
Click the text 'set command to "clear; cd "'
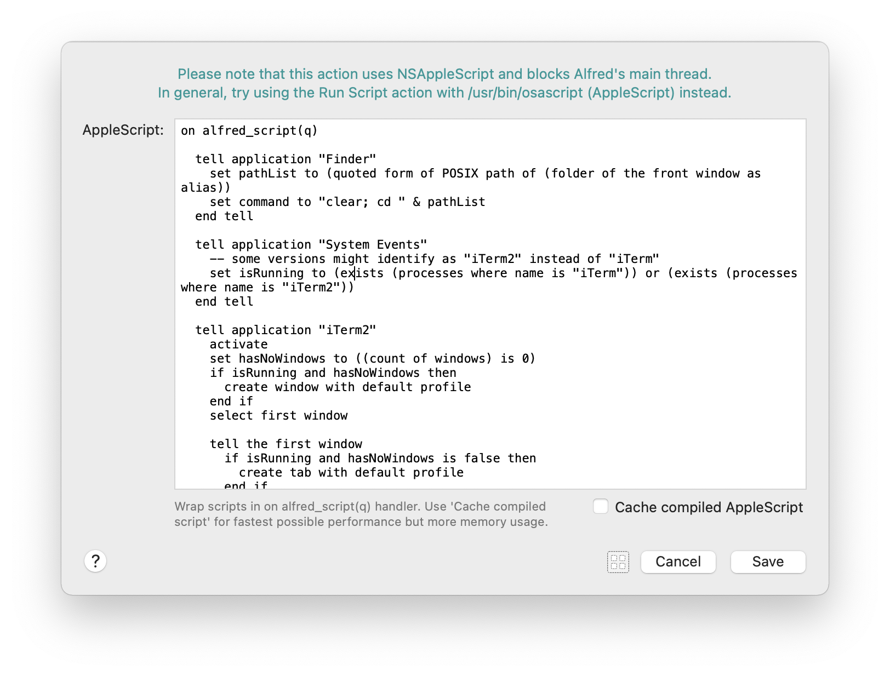tap(307, 202)
